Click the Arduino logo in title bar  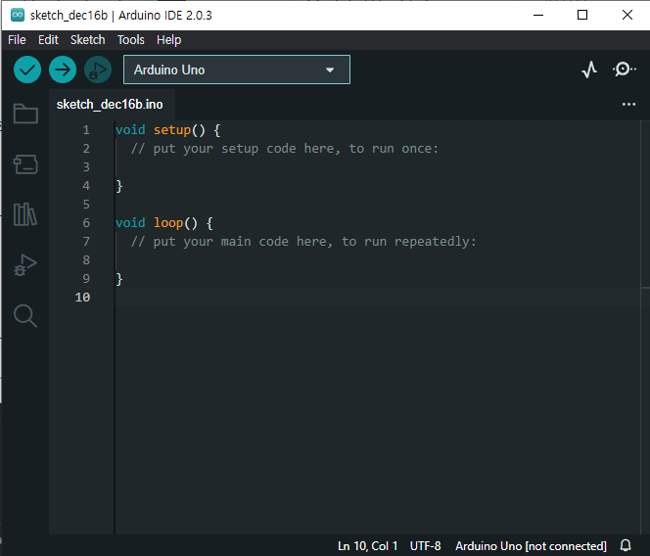(18, 16)
